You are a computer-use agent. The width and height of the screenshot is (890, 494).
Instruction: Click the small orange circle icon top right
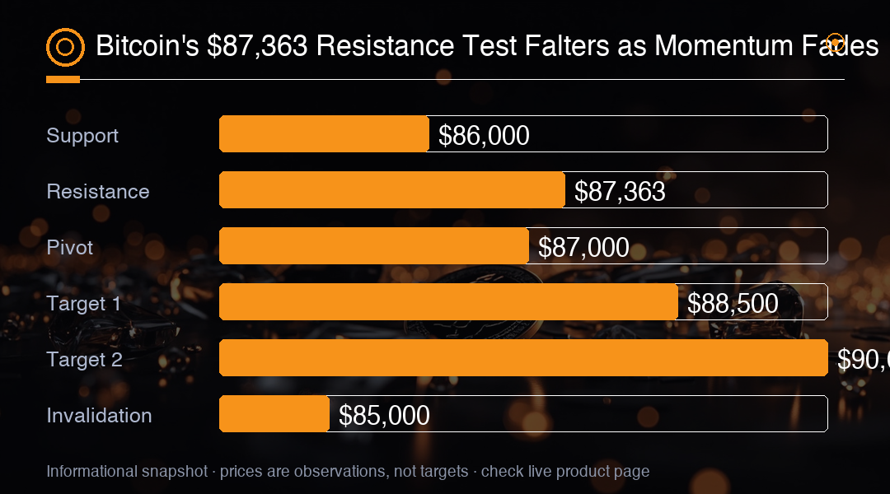[x=835, y=43]
